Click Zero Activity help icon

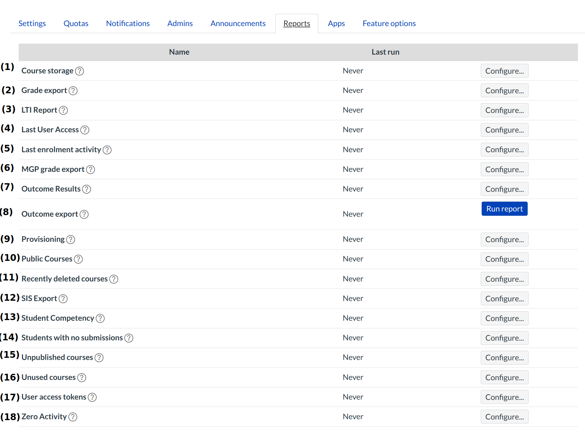pyautogui.click(x=73, y=417)
